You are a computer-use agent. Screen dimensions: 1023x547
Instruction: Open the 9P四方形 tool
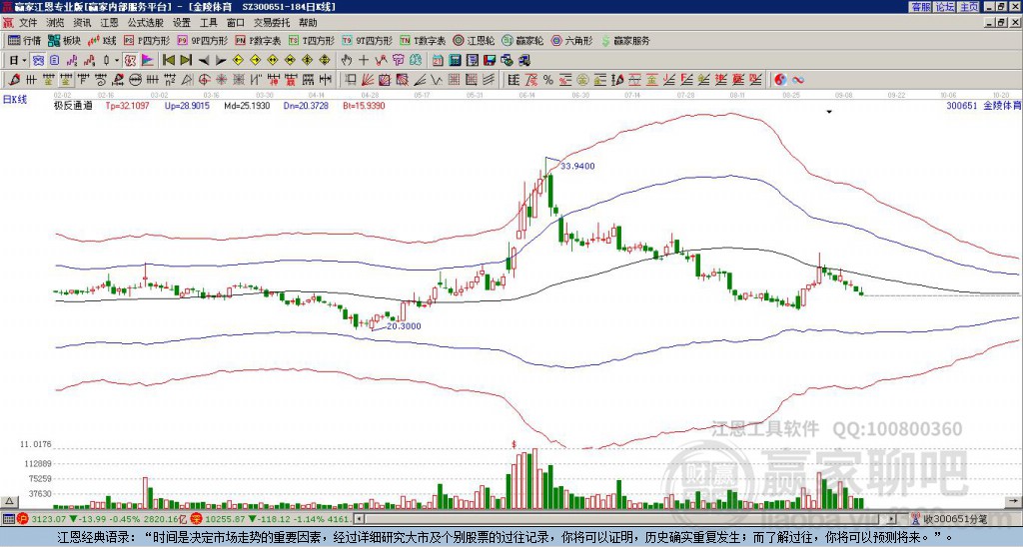[203, 40]
